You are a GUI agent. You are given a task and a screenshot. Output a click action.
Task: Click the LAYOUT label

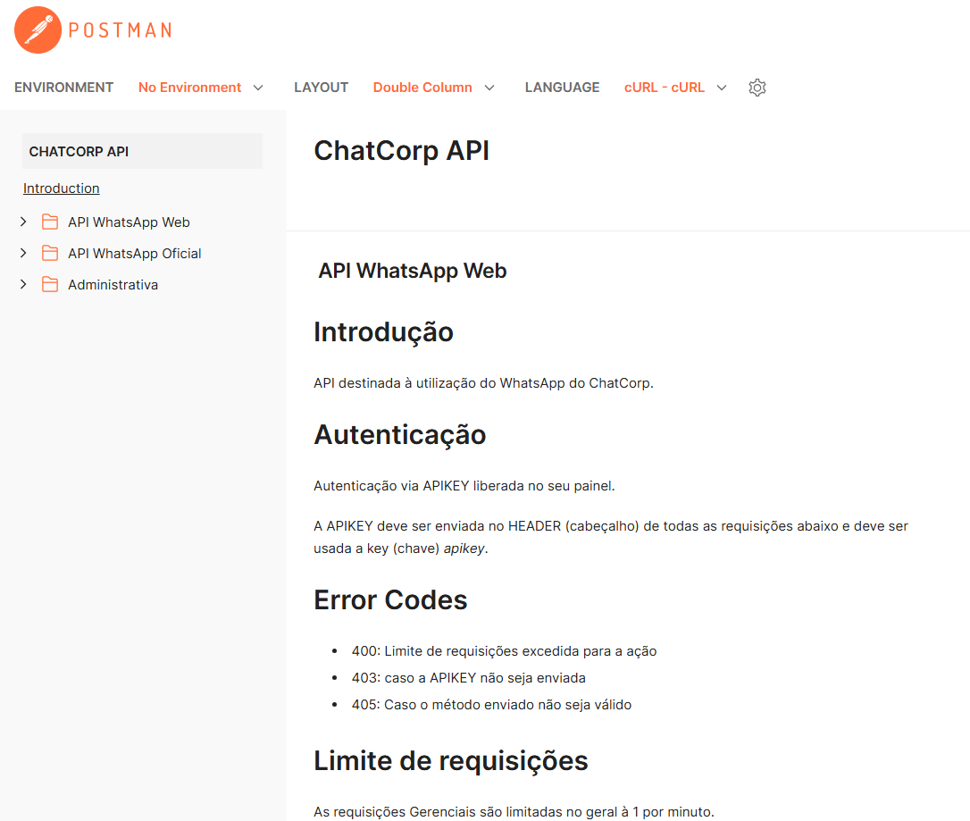pos(321,88)
